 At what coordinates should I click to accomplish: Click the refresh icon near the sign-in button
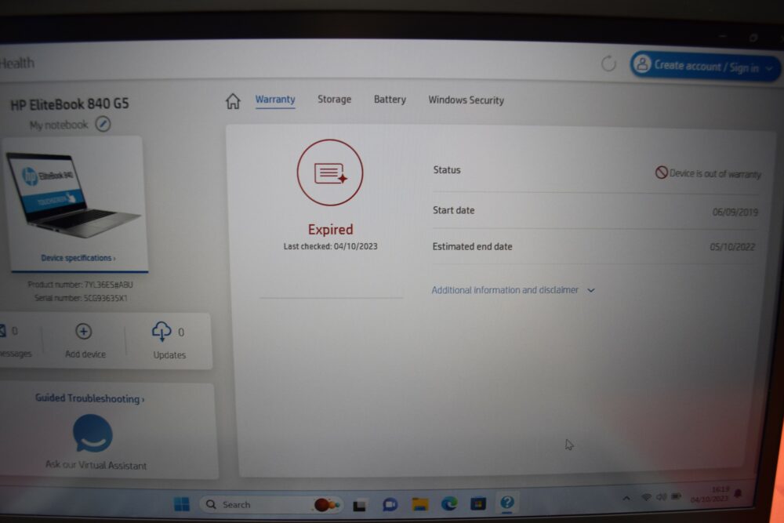(x=608, y=64)
